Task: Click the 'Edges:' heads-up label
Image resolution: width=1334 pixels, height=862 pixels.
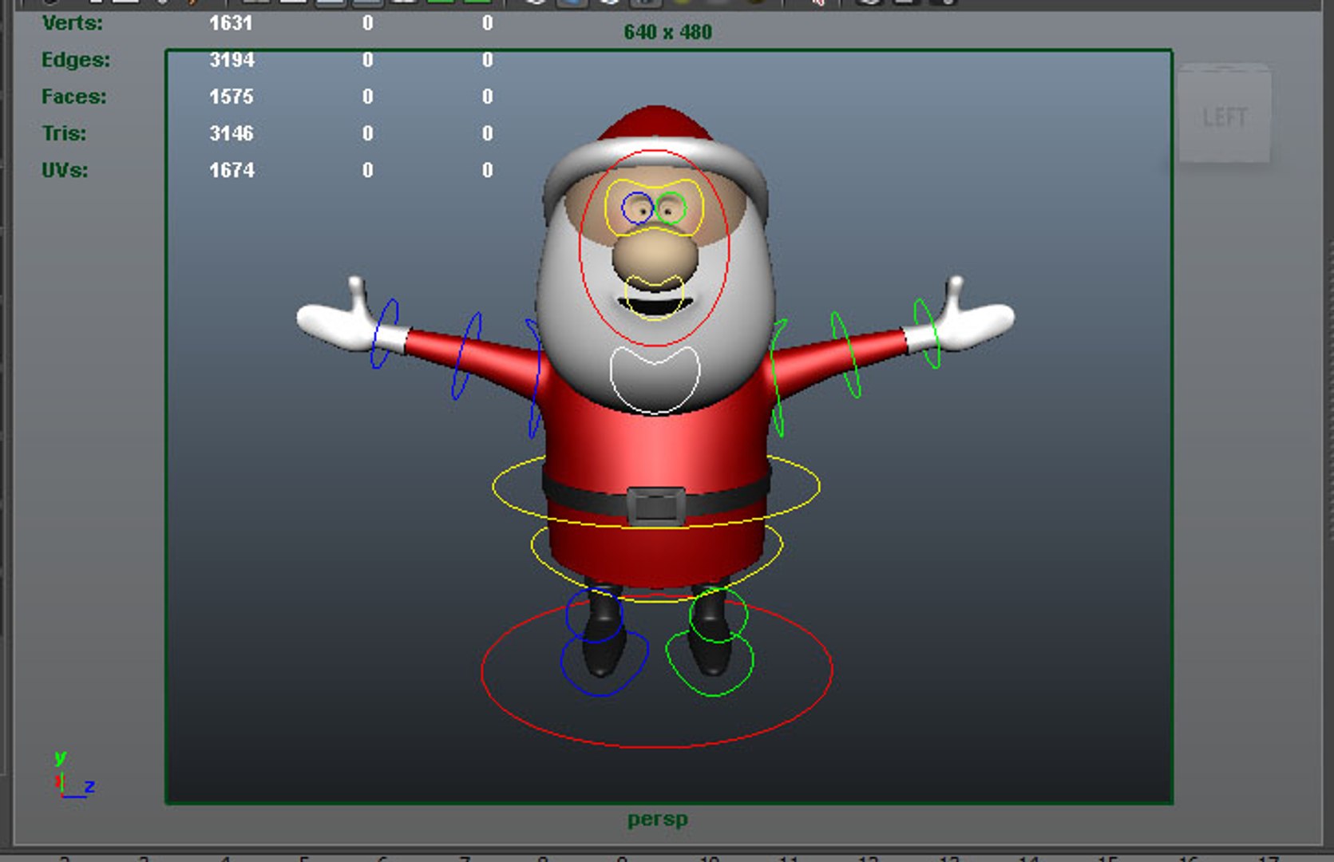Action: 76,60
